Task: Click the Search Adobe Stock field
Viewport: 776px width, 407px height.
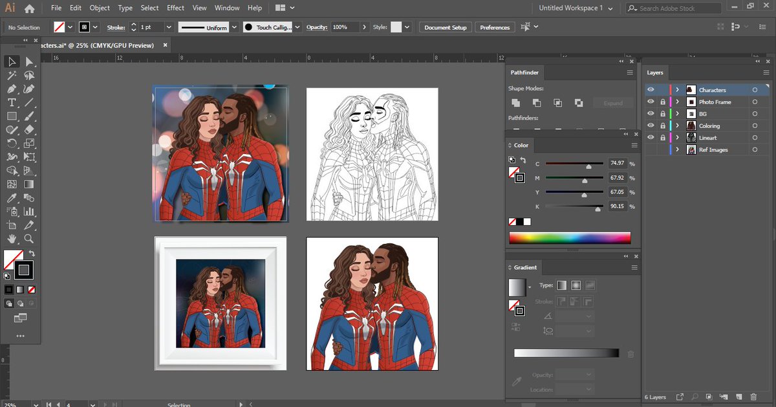Action: tap(673, 8)
